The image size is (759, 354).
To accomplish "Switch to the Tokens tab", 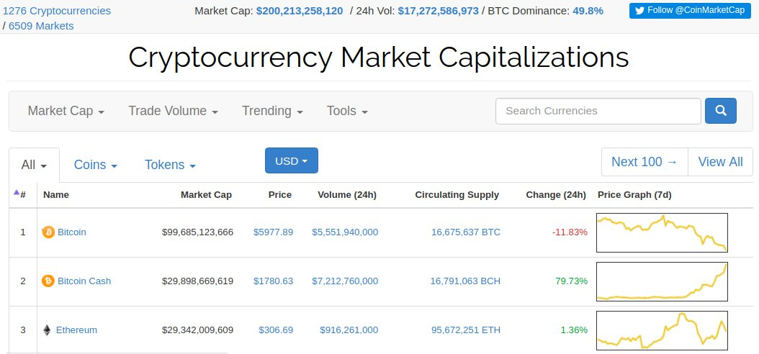I will pyautogui.click(x=171, y=165).
